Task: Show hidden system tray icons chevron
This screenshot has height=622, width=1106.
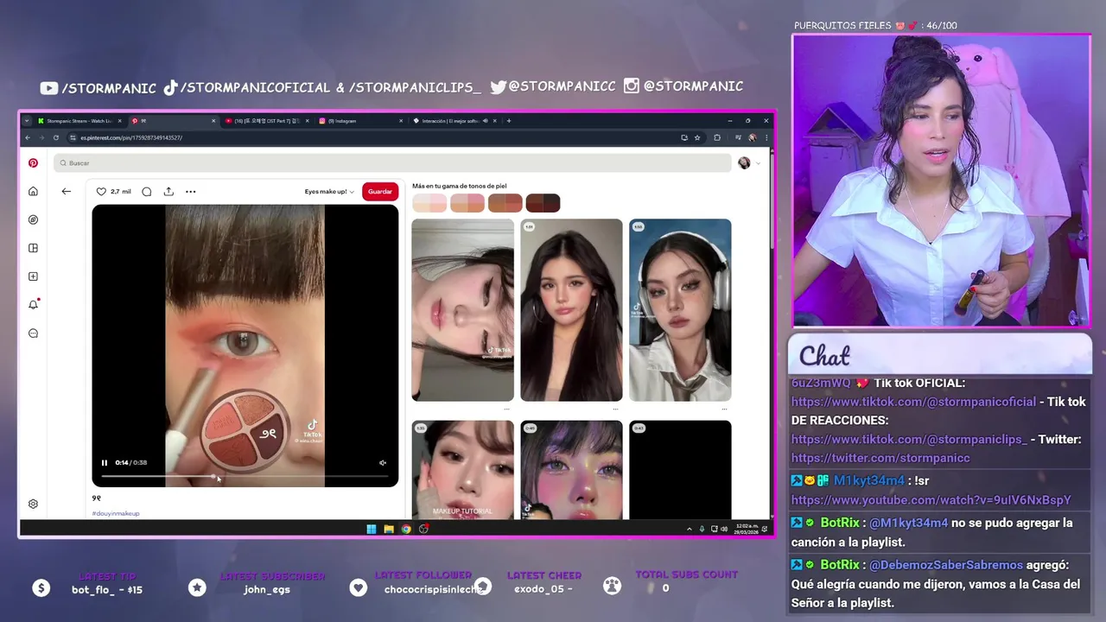Action: pos(690,529)
